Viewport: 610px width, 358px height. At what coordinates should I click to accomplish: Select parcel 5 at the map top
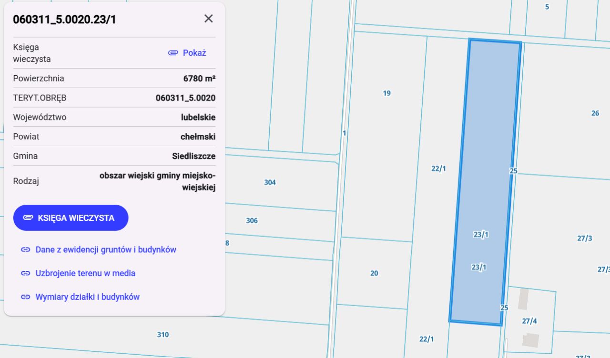tap(547, 7)
